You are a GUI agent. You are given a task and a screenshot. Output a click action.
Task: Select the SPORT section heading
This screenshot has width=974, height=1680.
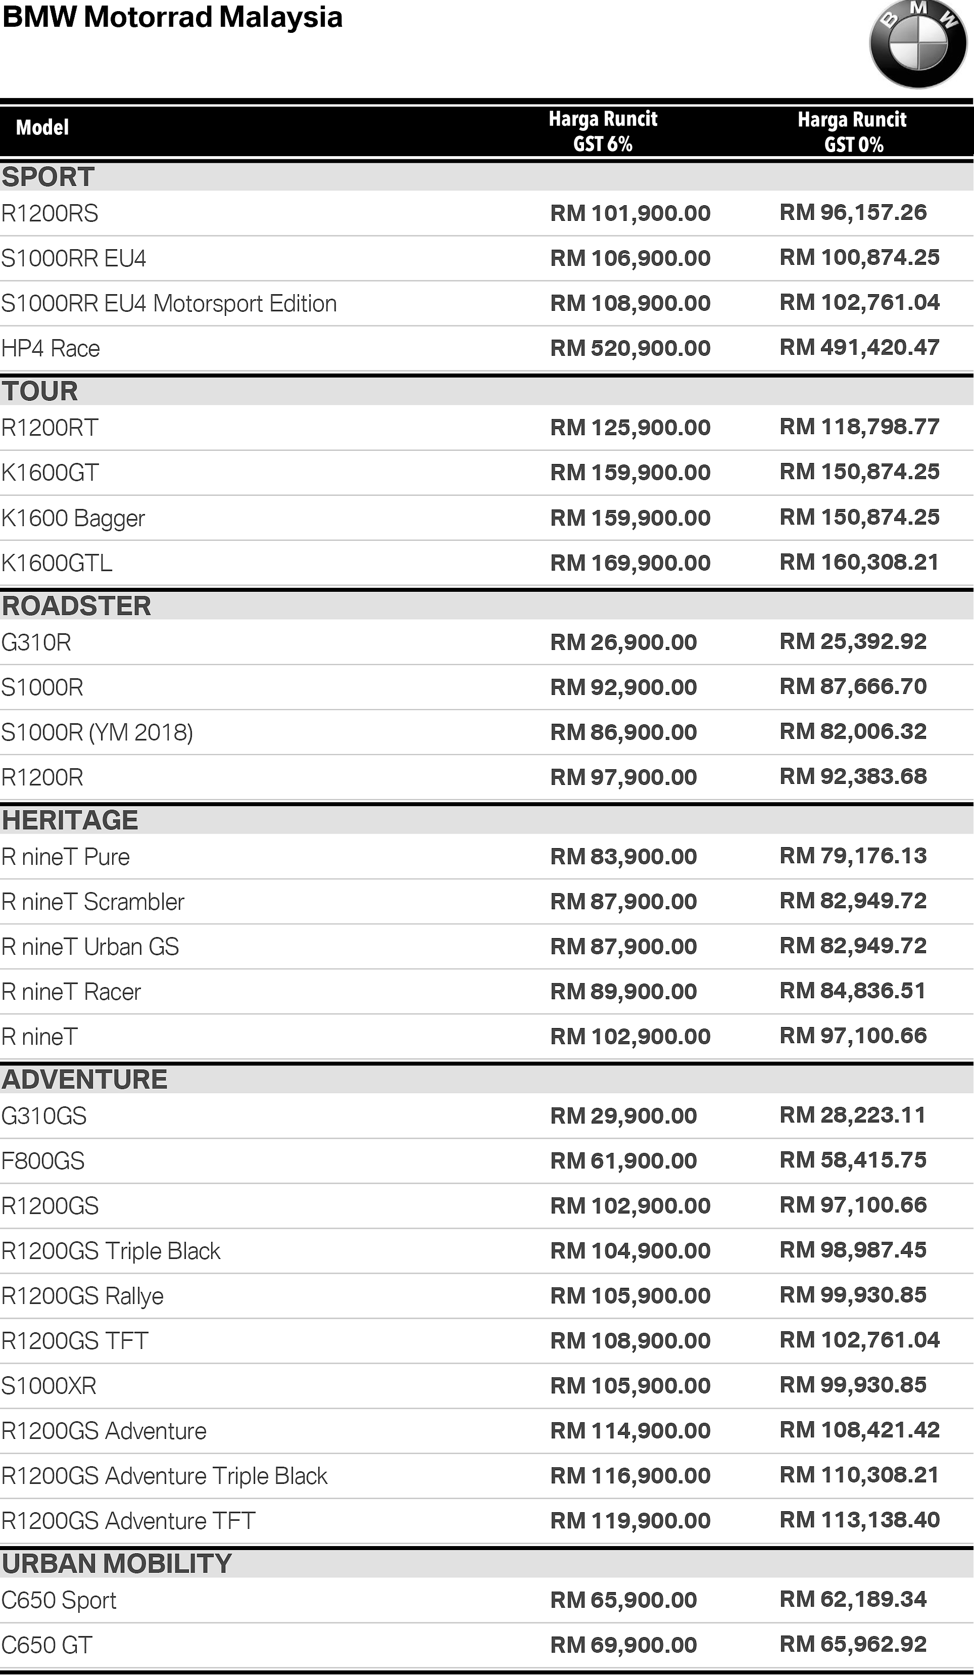tap(48, 177)
